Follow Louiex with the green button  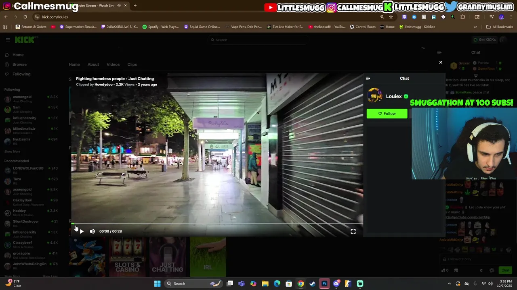click(387, 114)
